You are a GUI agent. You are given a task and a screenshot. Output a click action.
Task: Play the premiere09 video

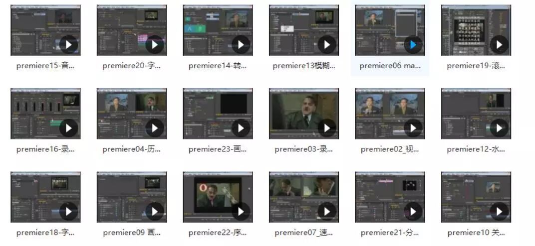(155, 211)
